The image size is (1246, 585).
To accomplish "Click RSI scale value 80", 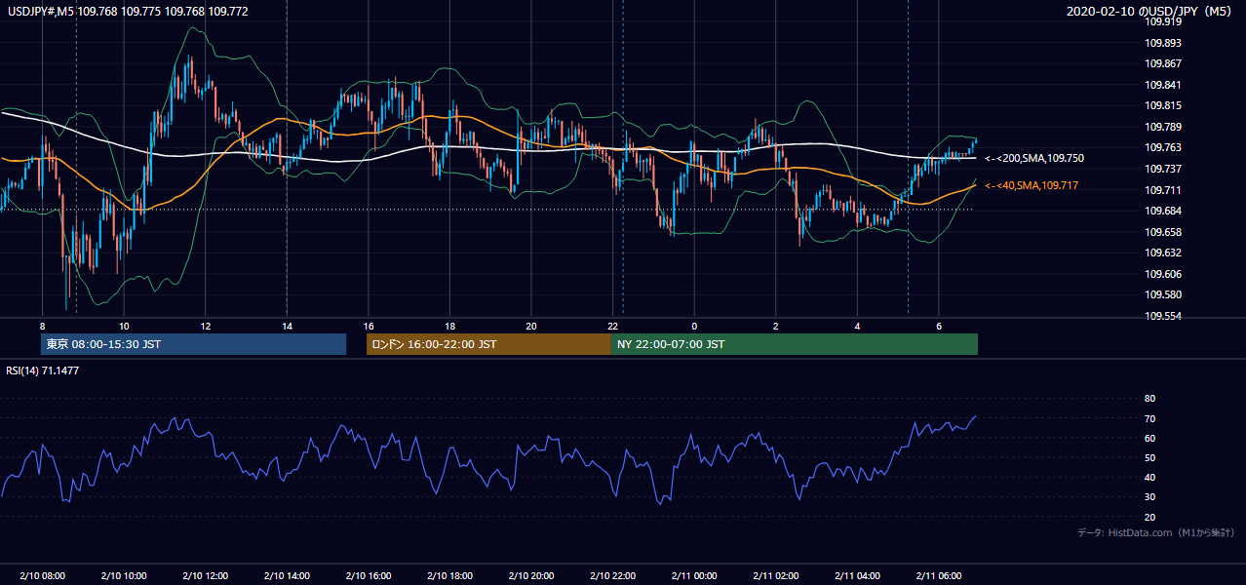I will pos(1149,399).
